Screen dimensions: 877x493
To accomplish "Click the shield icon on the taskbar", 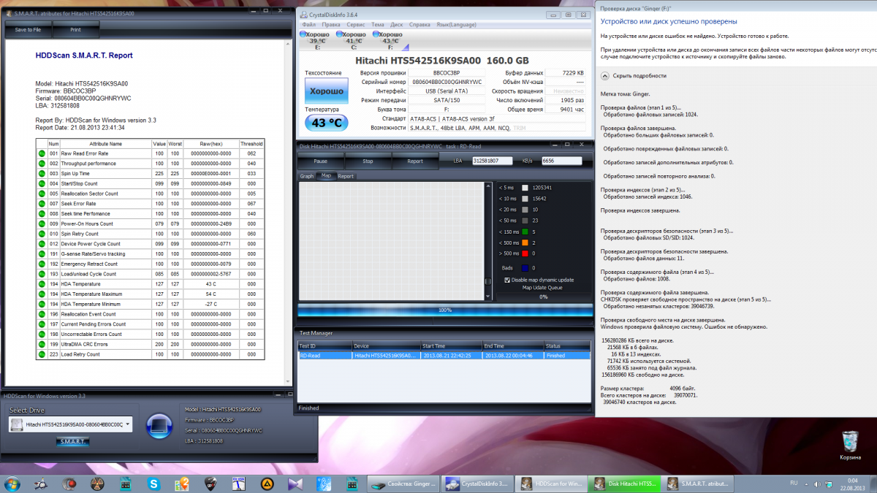I will (211, 484).
